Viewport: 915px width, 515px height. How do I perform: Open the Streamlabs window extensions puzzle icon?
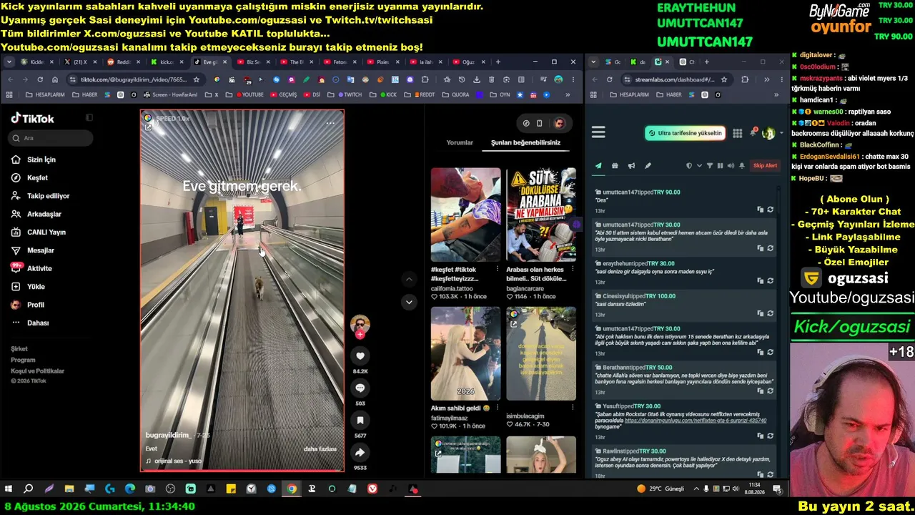pos(745,79)
